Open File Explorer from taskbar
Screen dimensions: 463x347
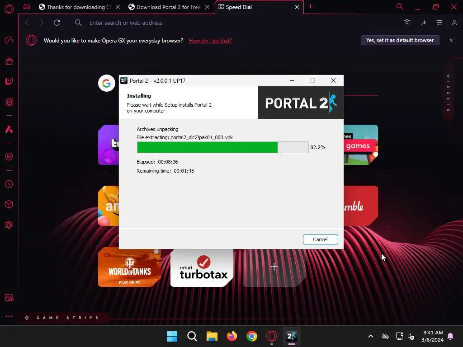point(212,336)
